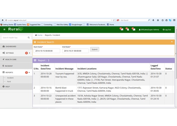Open Connecting... bookmark
This screenshot has height=126, width=177.
(x=47, y=24)
